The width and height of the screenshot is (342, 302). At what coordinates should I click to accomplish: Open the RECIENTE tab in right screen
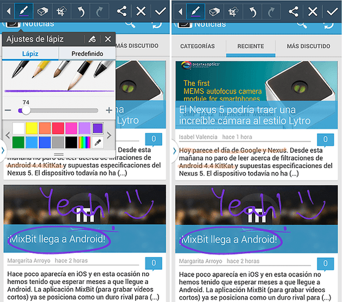251,46
